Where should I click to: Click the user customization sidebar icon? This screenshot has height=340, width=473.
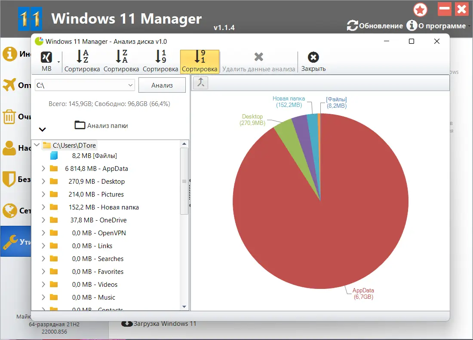[x=9, y=148]
